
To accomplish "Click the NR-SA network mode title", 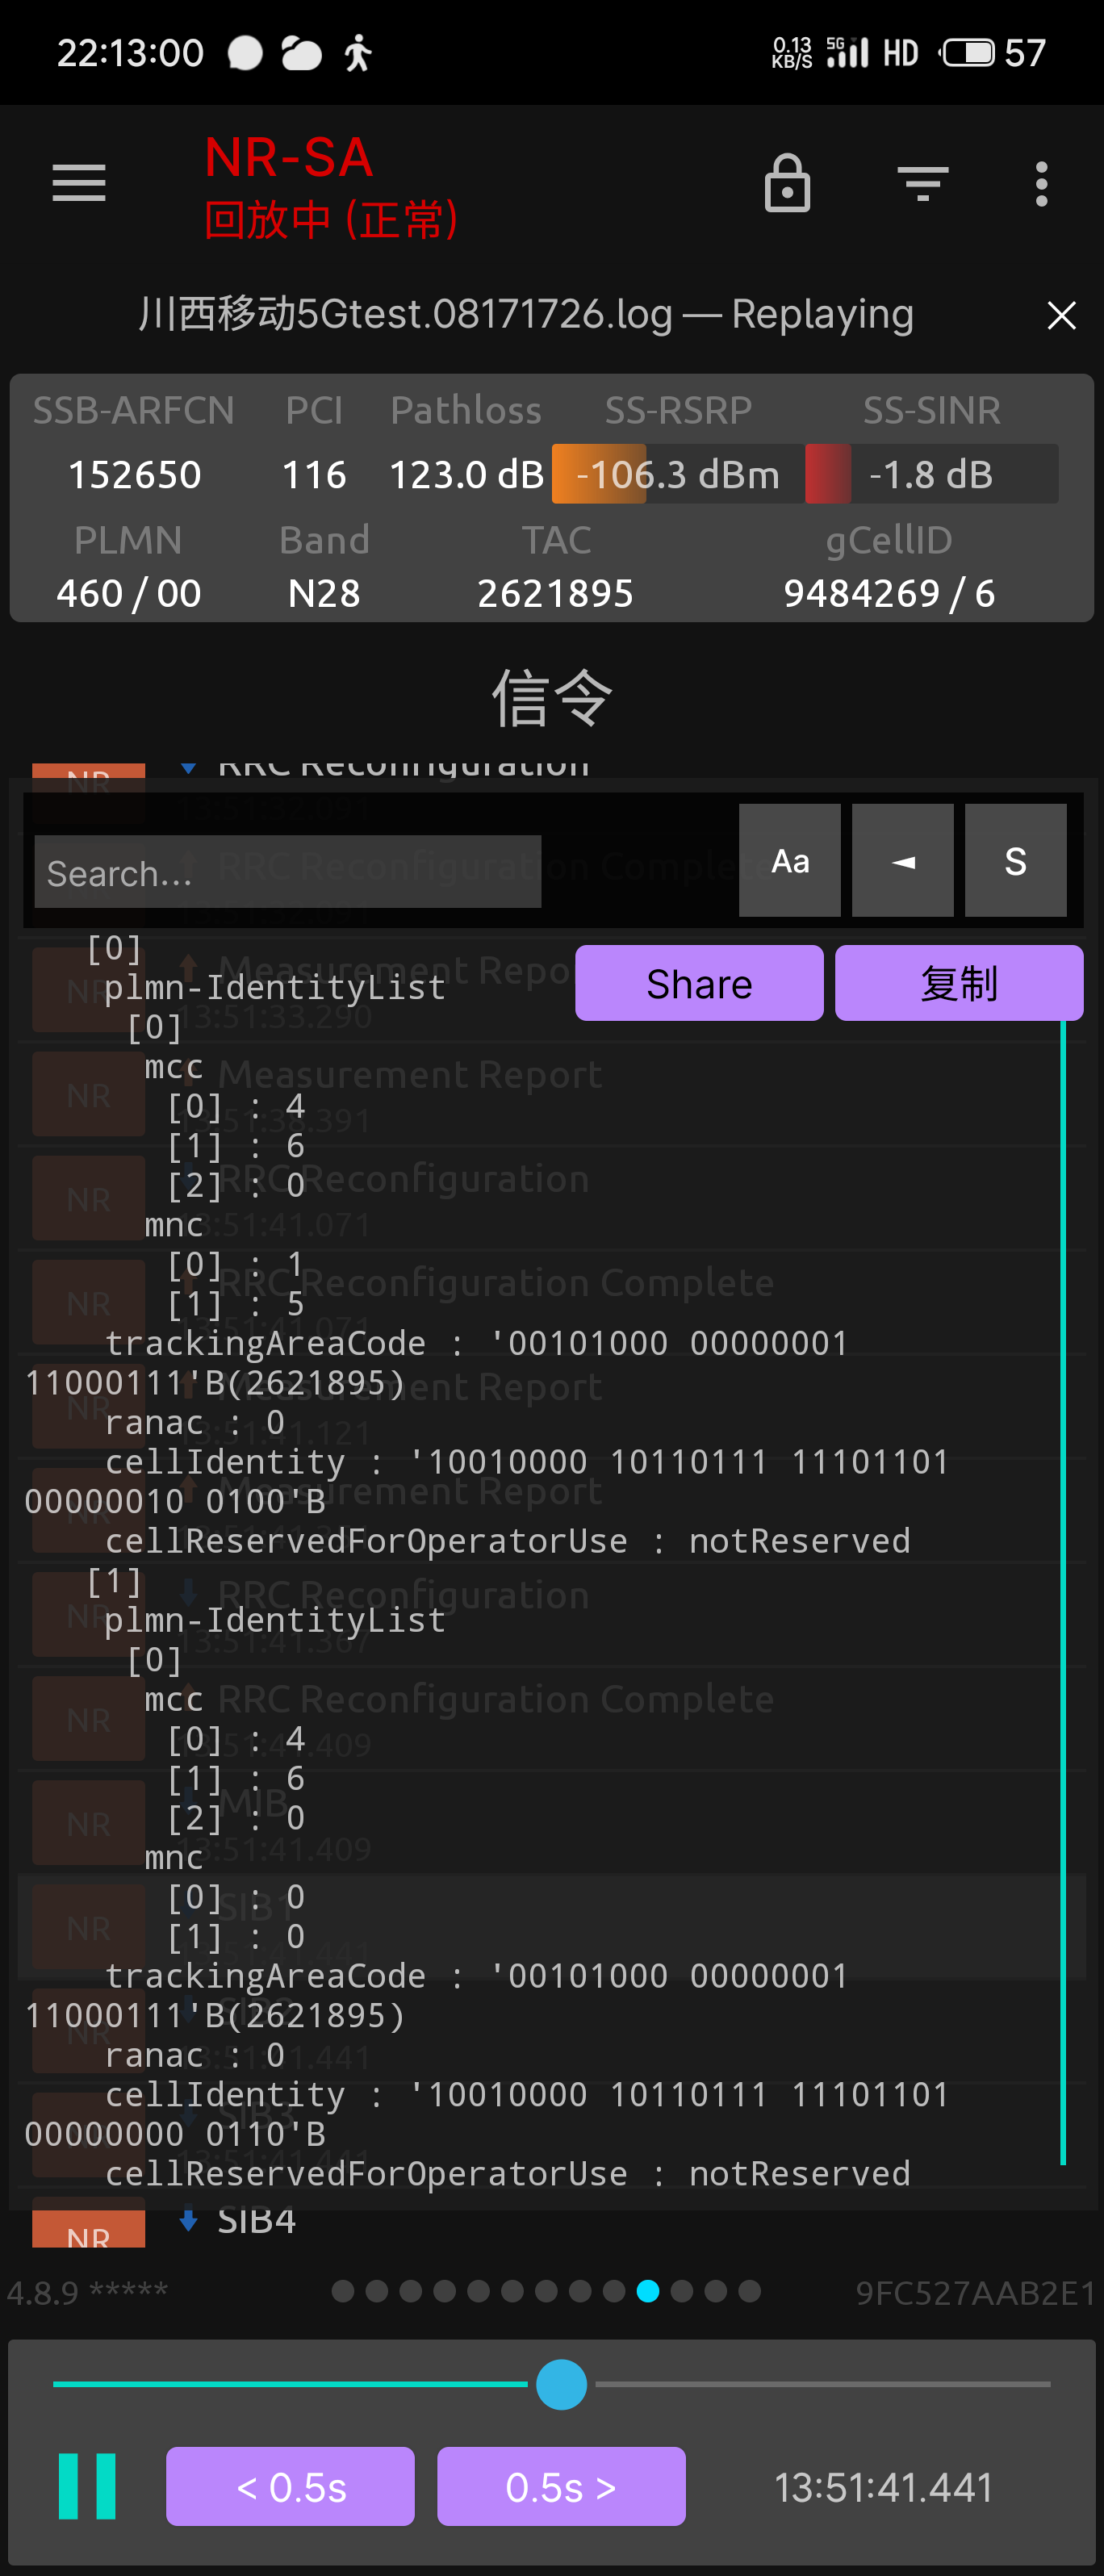I will 289,157.
